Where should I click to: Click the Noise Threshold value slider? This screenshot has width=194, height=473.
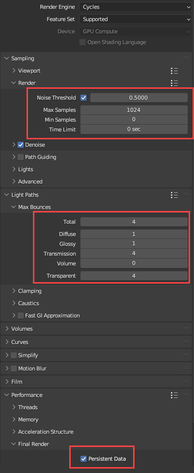coord(139,98)
